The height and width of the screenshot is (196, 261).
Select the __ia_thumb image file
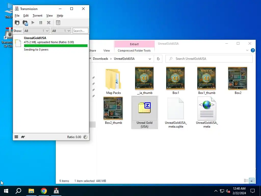point(145,81)
